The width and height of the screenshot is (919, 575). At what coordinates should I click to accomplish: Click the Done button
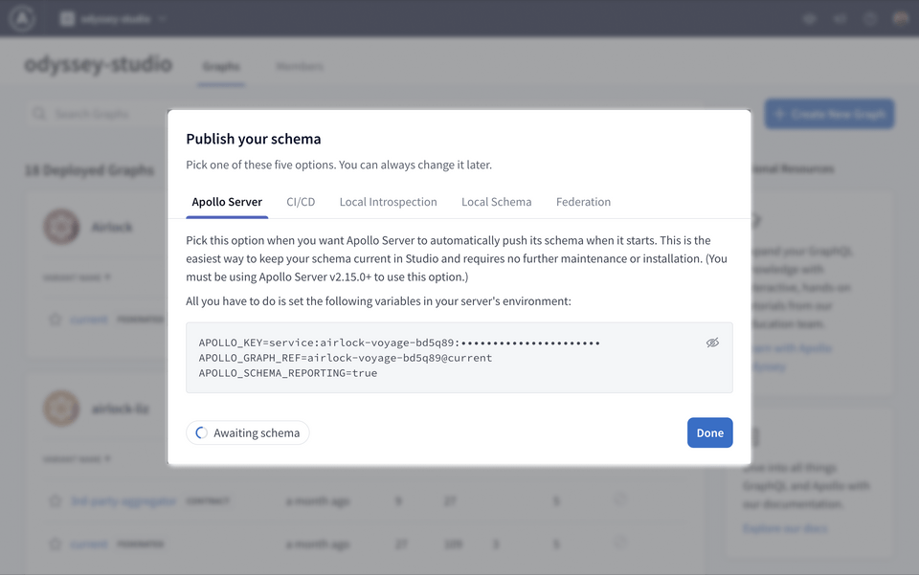(709, 432)
